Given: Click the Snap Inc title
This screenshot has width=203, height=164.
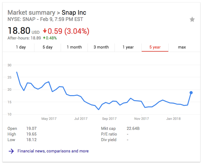Looking at the screenshot, I should coord(74,13).
